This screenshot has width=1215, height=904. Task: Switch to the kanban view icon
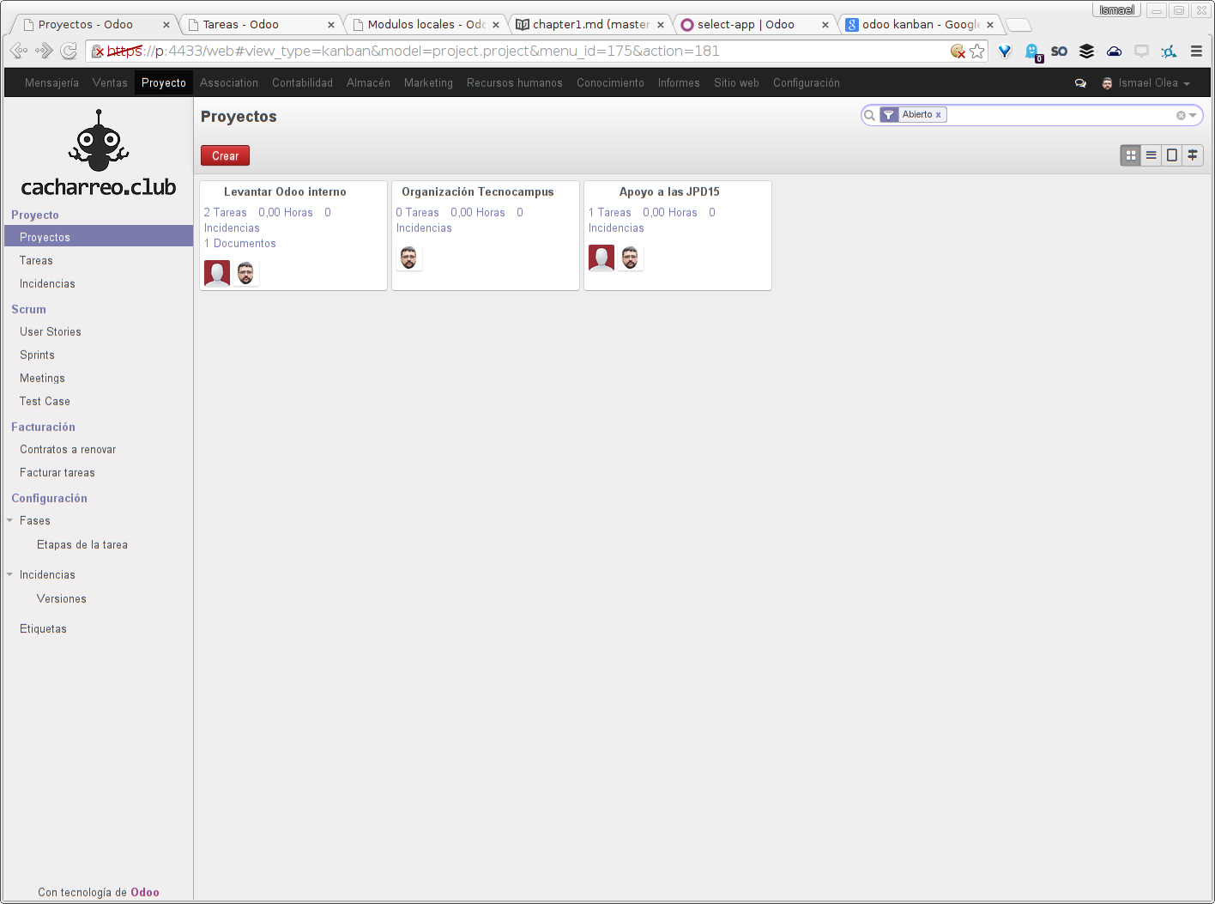[1131, 155]
